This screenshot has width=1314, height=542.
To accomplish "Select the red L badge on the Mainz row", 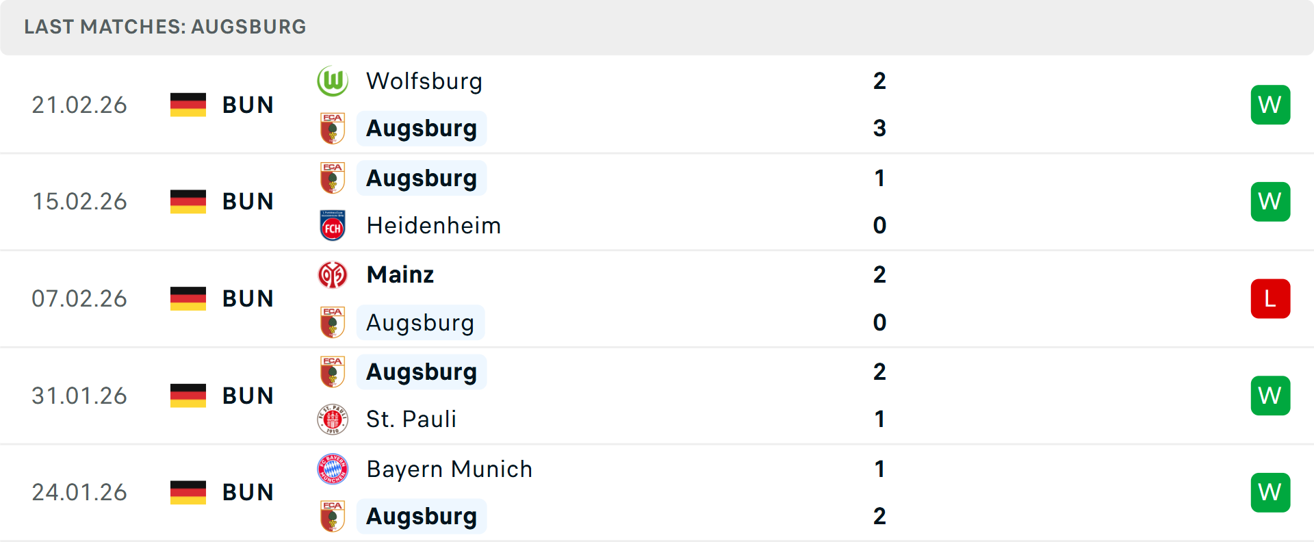I will [1270, 298].
